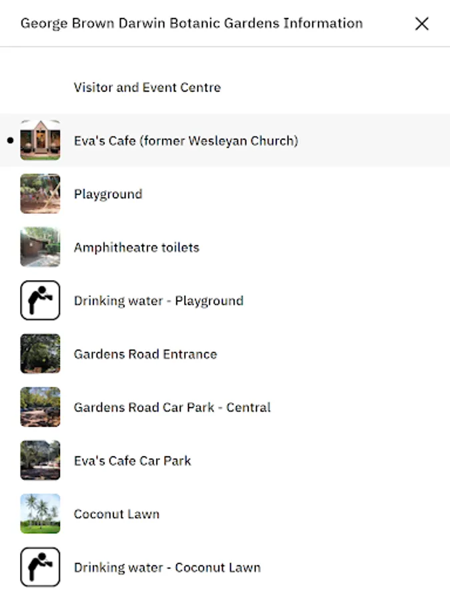The height and width of the screenshot is (600, 450).
Task: Click the Amphitheatre toilets photo thumbnail
Action: tap(40, 247)
